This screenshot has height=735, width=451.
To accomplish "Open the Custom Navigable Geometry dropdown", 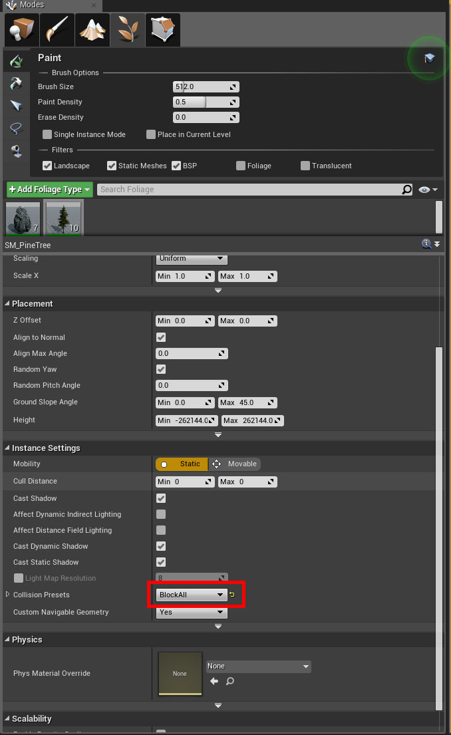I will pyautogui.click(x=192, y=612).
